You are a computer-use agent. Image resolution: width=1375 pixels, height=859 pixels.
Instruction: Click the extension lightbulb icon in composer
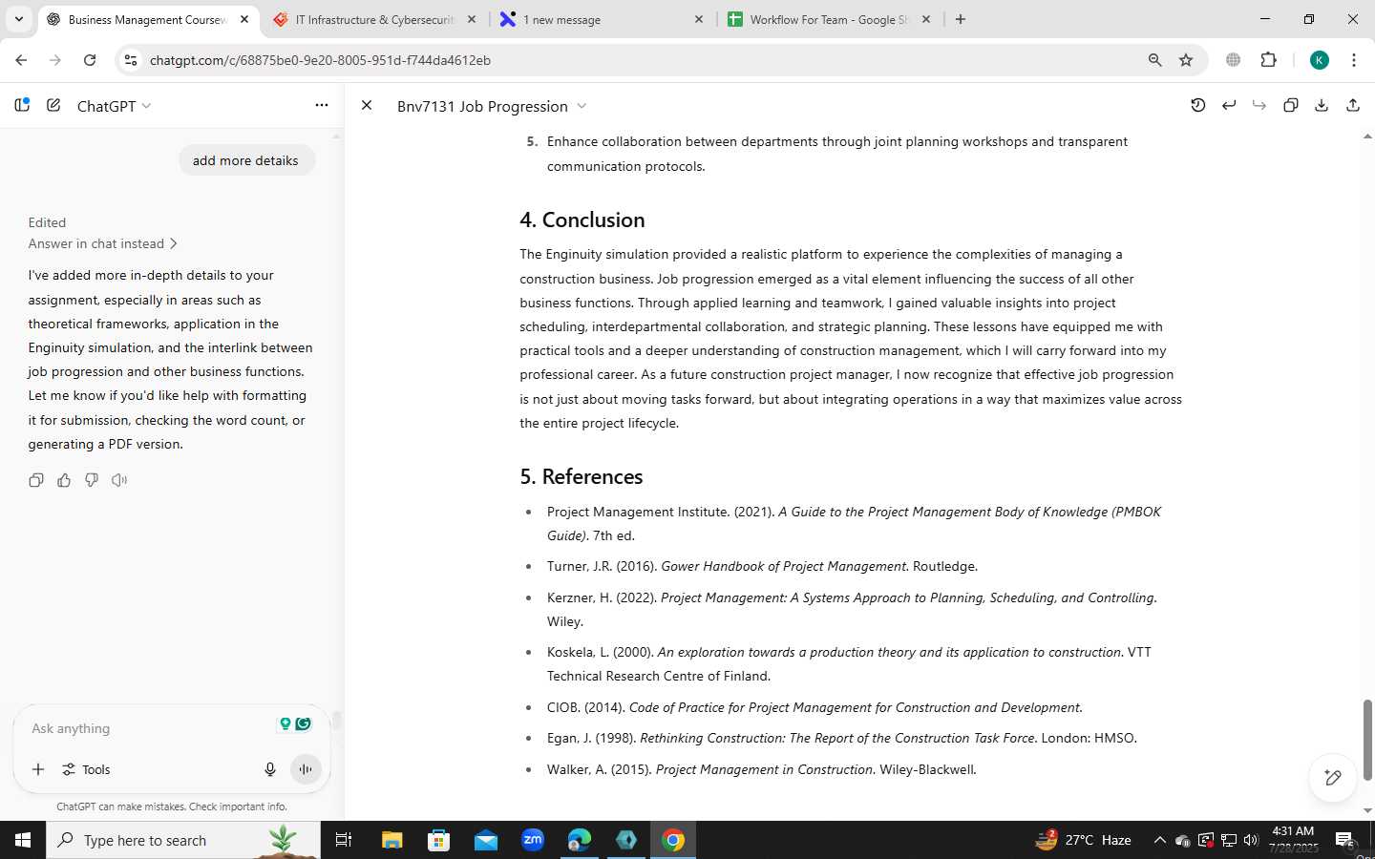[x=285, y=724]
